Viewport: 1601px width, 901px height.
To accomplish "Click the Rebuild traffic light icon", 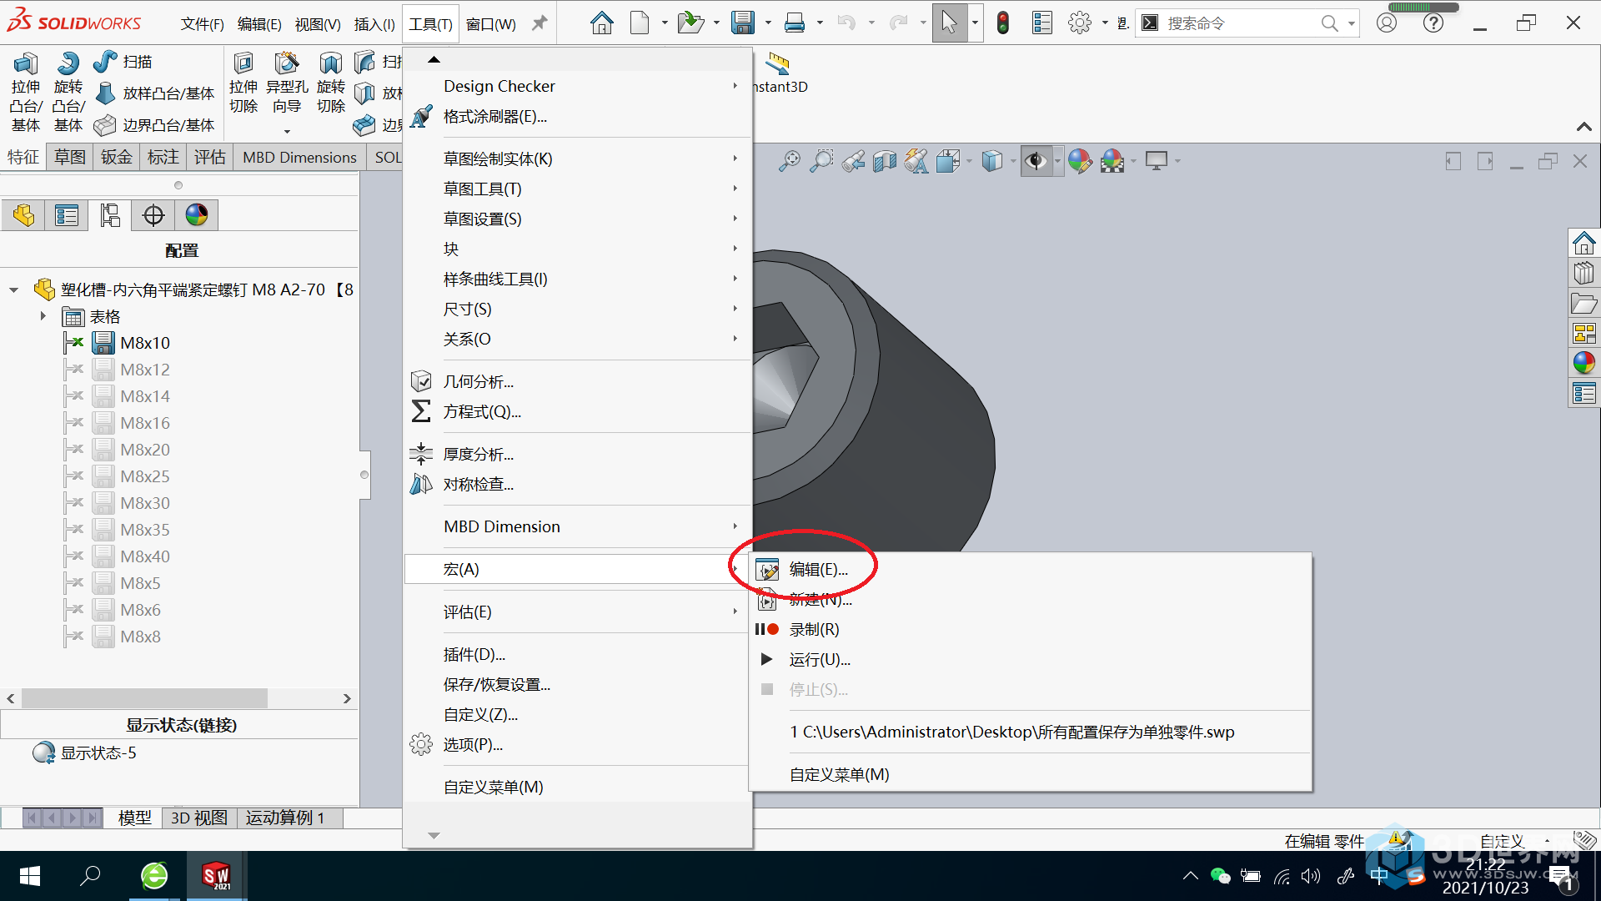I will coord(1003,23).
